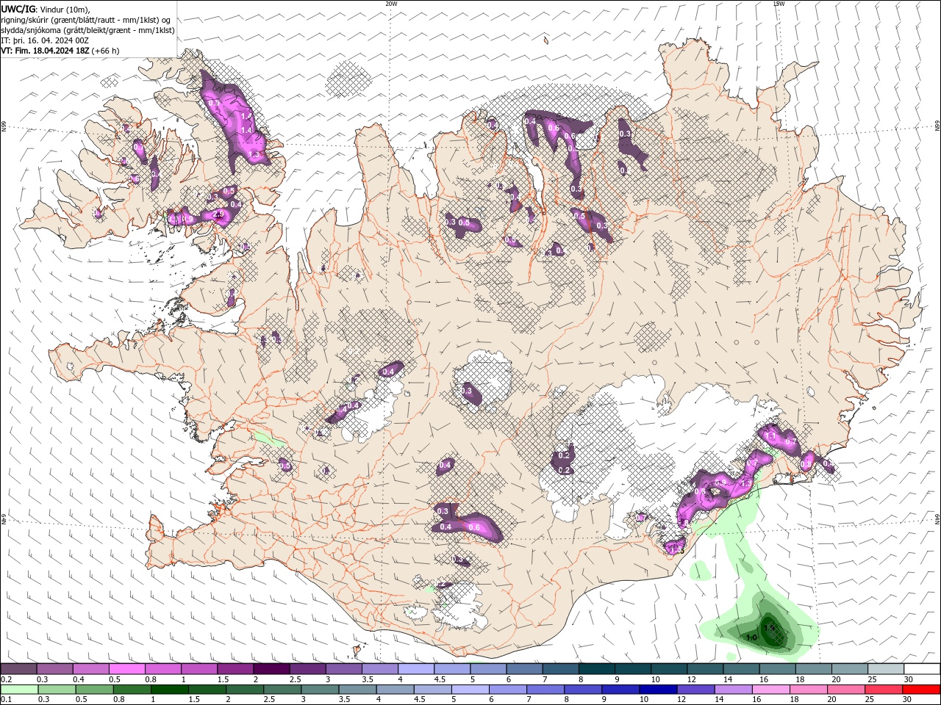Click the bold 'UWC/IG' title text
This screenshot has height=705, width=941.
pos(18,9)
